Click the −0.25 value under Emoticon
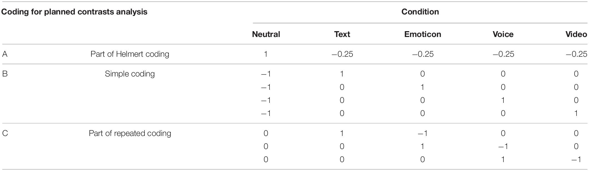Viewport: 589px width, 171px height. click(x=423, y=54)
